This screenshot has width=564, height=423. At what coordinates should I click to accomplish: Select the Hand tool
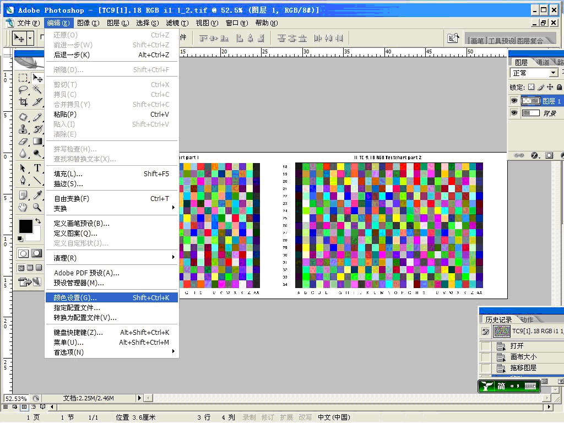point(23,207)
